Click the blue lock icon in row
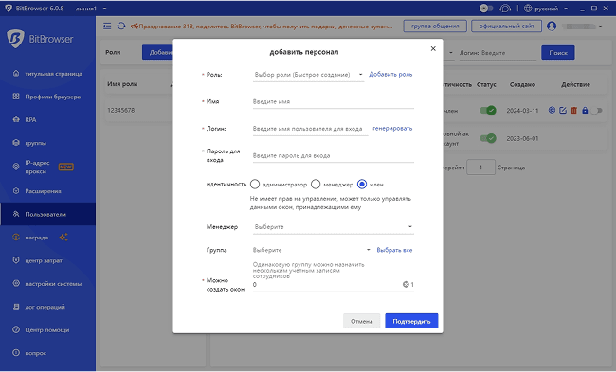Screen dimensions: 616x372 [x=585, y=110]
